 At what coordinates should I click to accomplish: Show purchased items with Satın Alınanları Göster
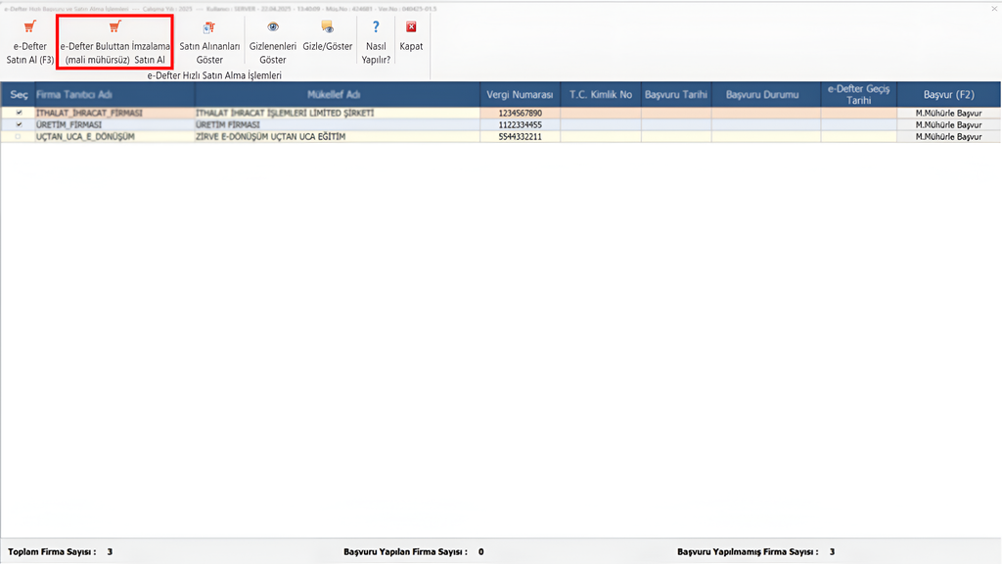(209, 42)
